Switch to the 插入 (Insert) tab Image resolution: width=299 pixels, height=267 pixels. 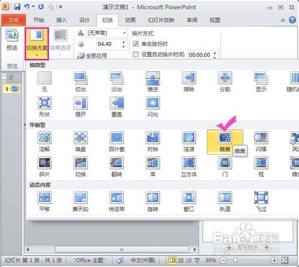(62, 20)
